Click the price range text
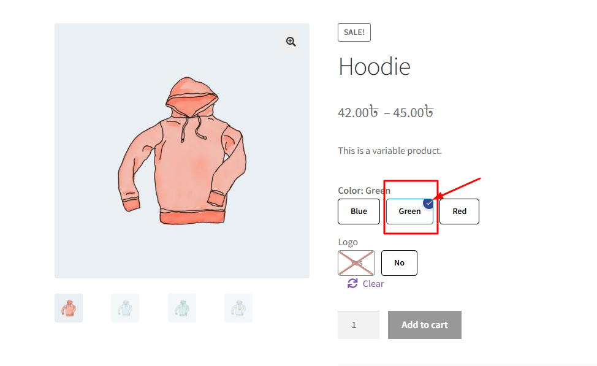Viewport: 597px width, 366px height. [x=386, y=112]
